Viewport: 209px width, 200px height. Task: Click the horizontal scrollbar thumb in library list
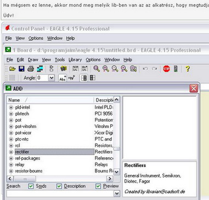coord(25,179)
